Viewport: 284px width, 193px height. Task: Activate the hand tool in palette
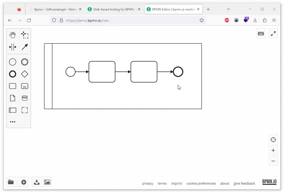click(13, 35)
